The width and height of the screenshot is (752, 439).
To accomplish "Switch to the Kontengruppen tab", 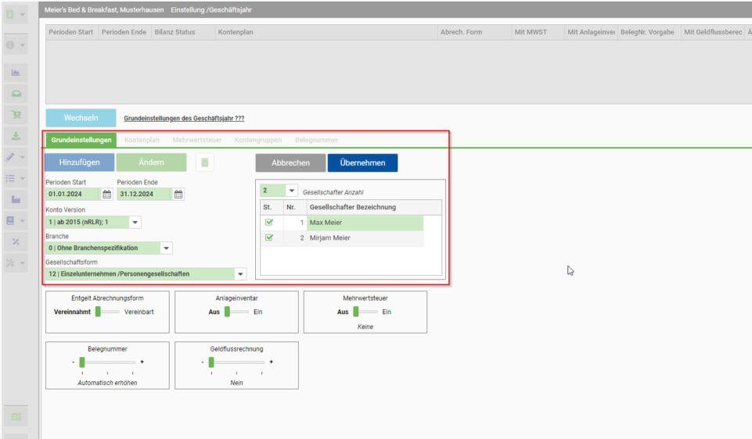I will tap(258, 140).
